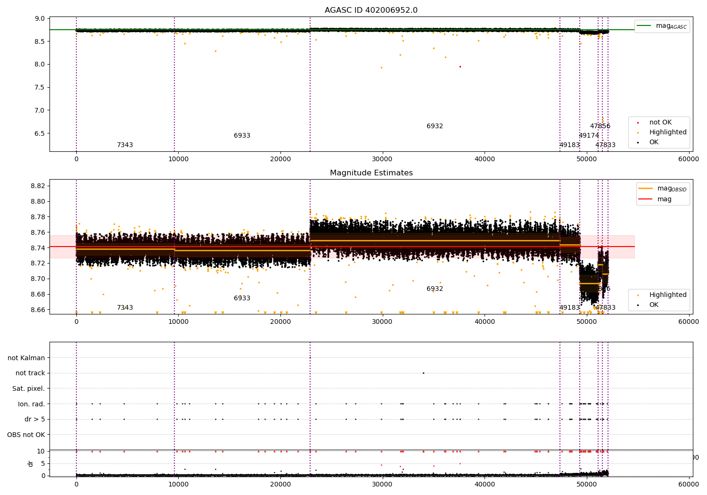Click the 8.74 y-axis tick label
Image resolution: width=707 pixels, height=495 pixels.
[38, 248]
